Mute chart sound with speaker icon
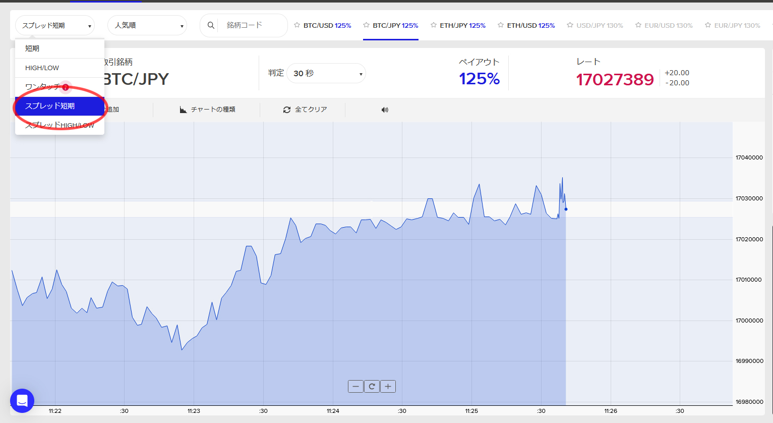Screen dimensions: 773x423 (385, 110)
